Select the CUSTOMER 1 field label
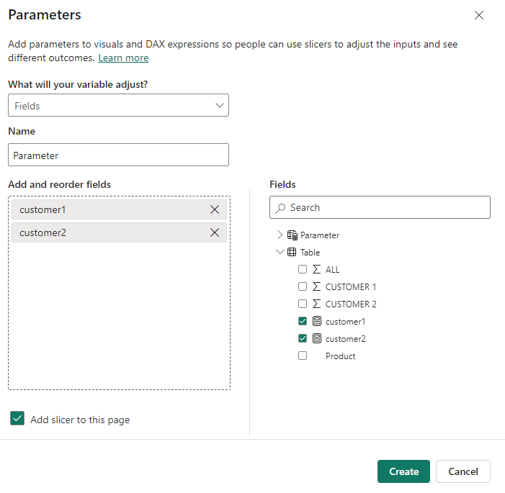 (x=351, y=287)
